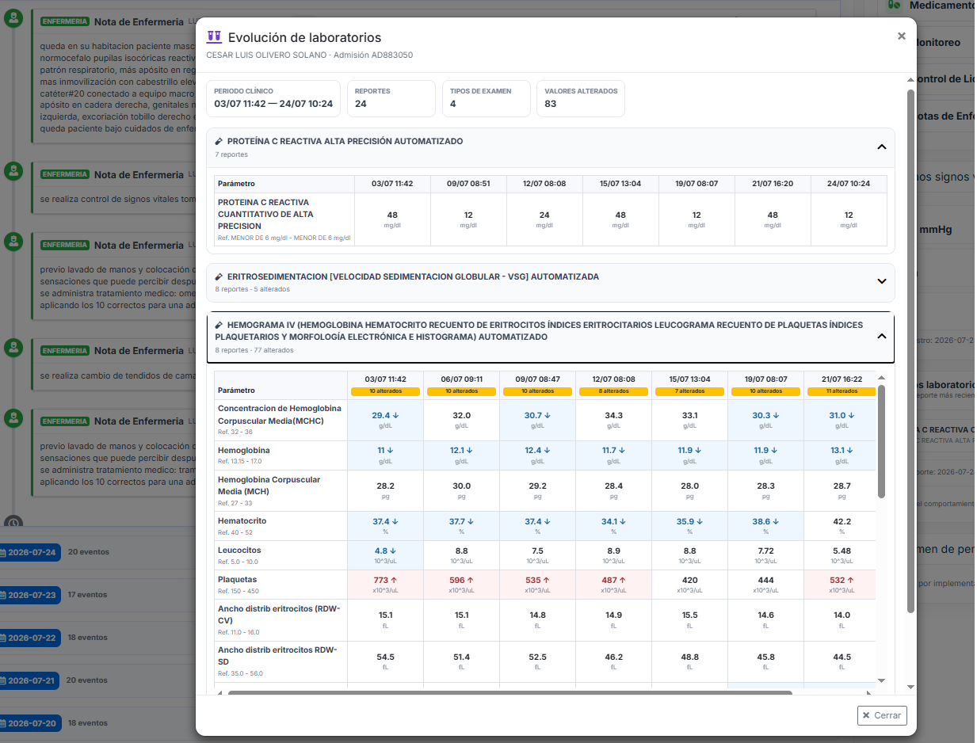Select the 2026-07-22 date marker
The width and height of the screenshot is (977, 743).
point(29,638)
